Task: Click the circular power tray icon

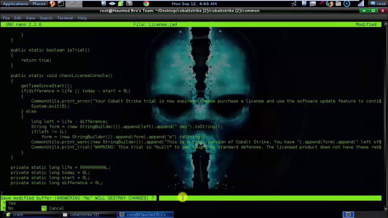Action: point(347,4)
